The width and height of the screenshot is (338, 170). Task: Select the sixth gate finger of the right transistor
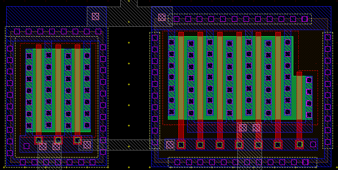click(x=278, y=85)
